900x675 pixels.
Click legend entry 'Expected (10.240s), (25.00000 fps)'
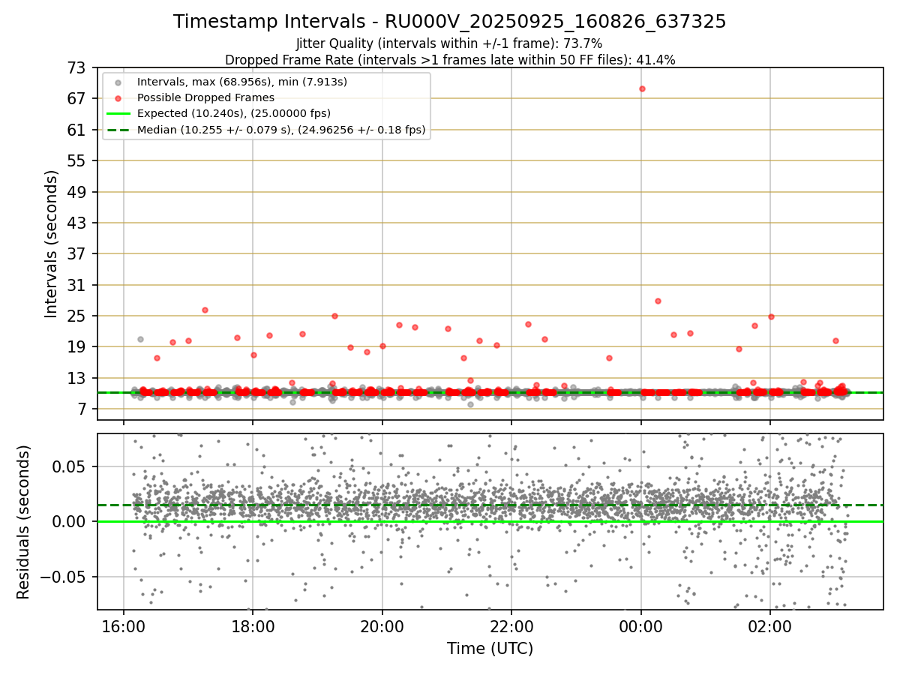click(x=234, y=113)
